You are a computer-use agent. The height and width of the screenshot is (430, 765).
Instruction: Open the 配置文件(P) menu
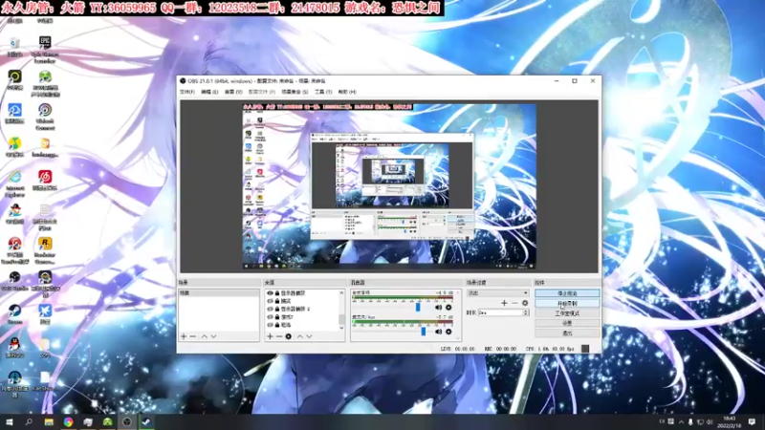(x=261, y=92)
